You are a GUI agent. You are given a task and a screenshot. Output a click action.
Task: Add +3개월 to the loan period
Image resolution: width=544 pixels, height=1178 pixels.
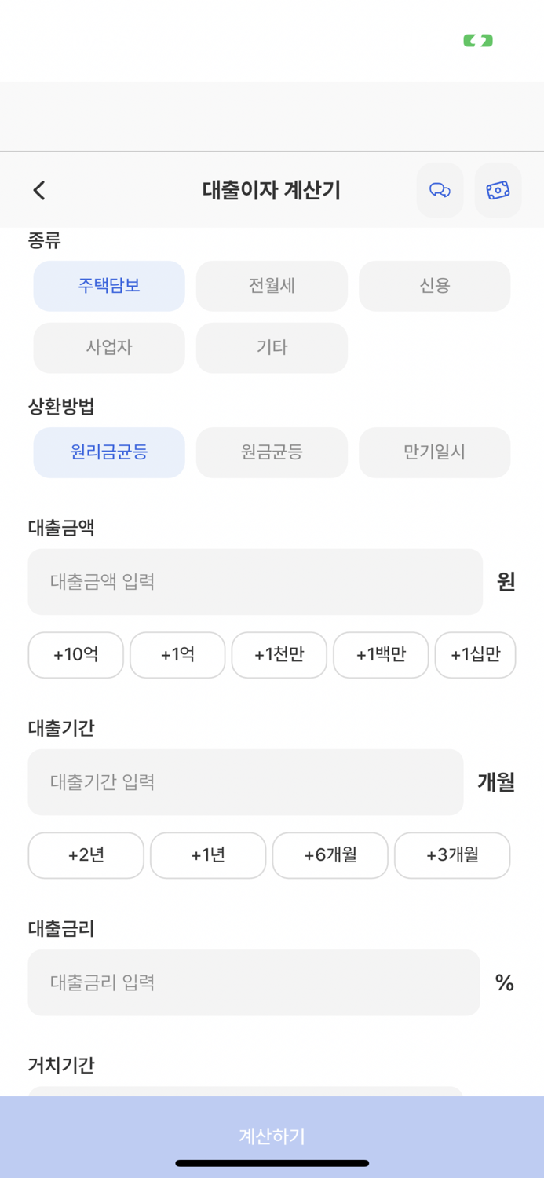tap(452, 855)
